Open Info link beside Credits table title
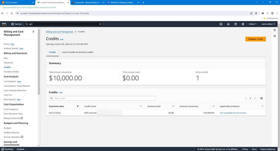 61,93
